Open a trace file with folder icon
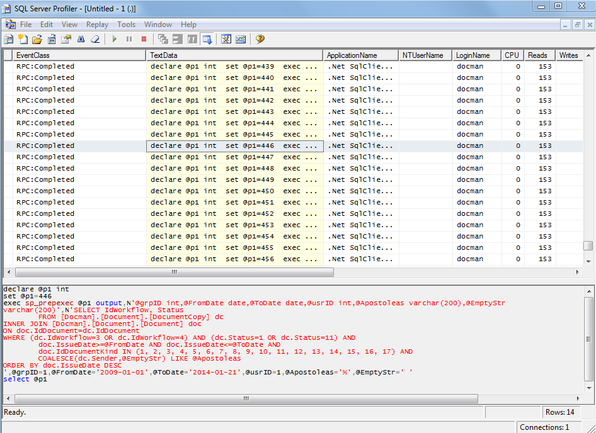596x433 pixels. tap(38, 39)
